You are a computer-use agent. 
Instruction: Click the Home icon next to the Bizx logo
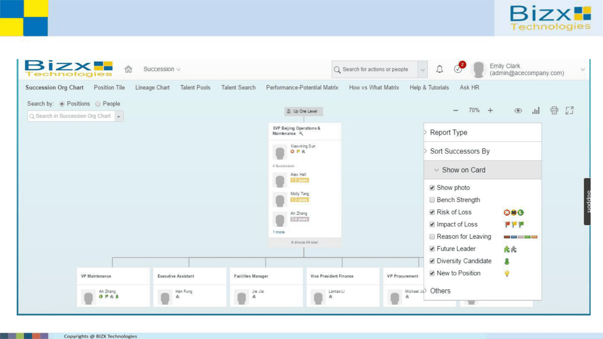coord(128,69)
